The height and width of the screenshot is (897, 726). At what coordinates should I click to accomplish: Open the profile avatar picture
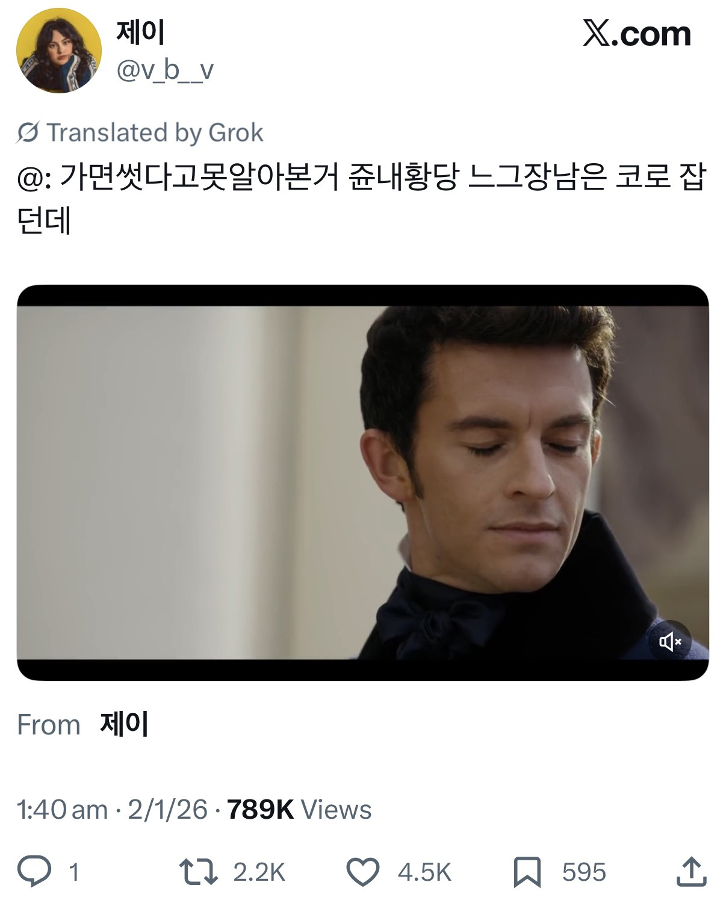coord(58,51)
